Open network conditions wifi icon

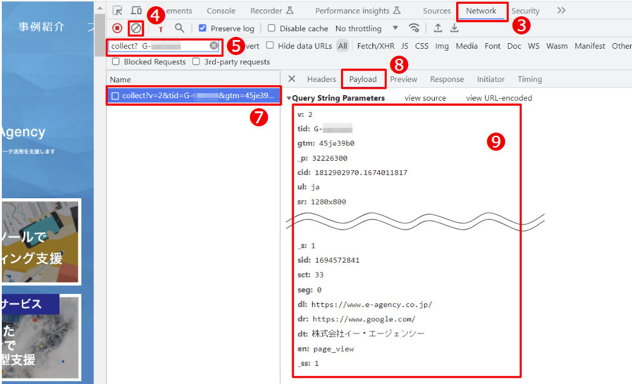(414, 28)
